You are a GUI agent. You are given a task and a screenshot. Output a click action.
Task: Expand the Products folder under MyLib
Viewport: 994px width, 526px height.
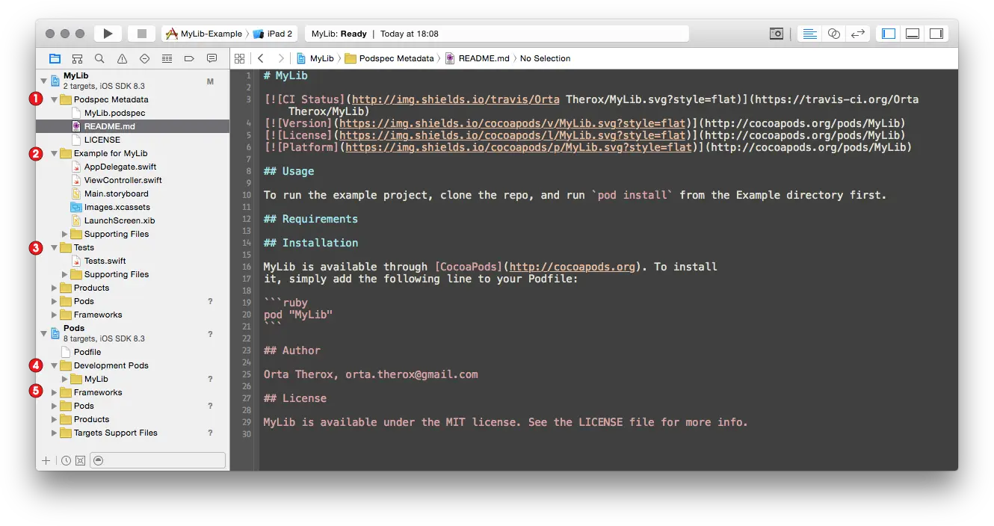pyautogui.click(x=55, y=288)
